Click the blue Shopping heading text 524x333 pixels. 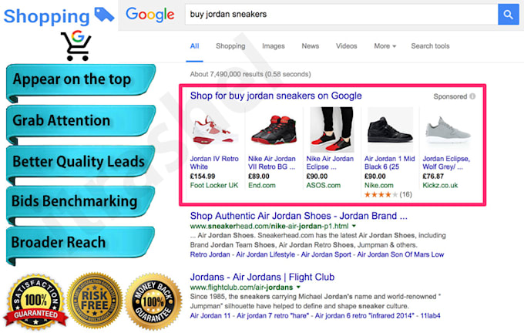(x=46, y=17)
